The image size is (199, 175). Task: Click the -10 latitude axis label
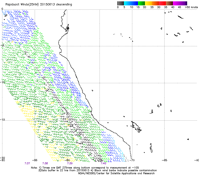[3, 82]
